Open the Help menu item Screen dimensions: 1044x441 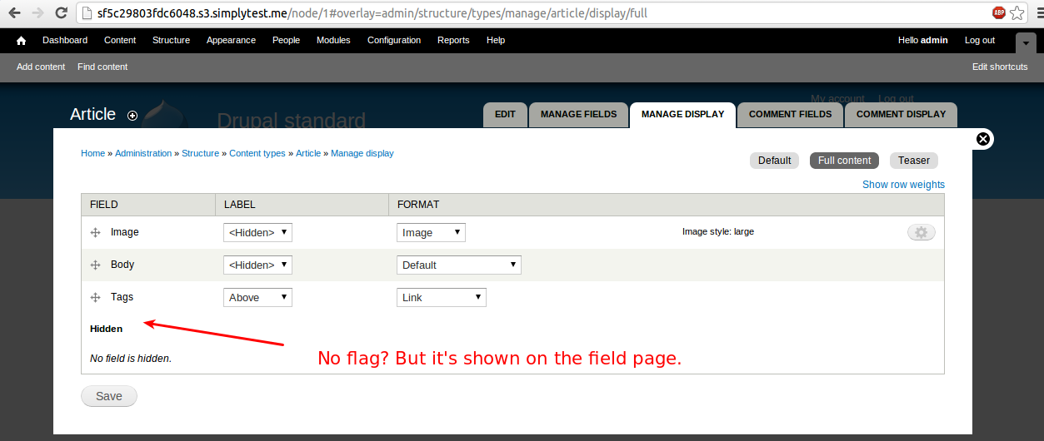496,40
